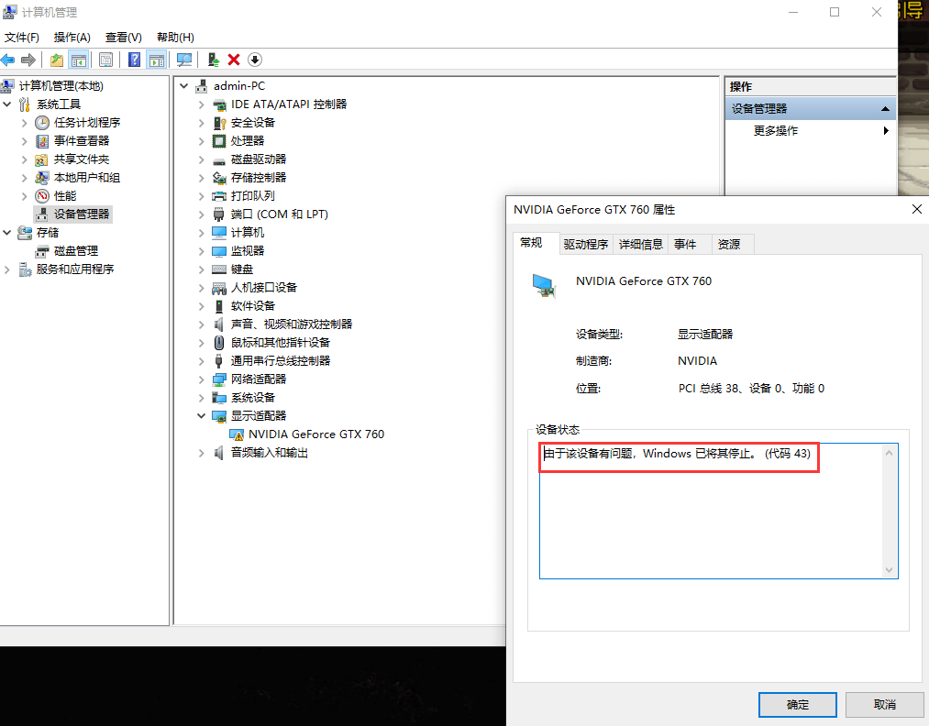929x726 pixels.
Task: Click the update driver toolbar icon
Action: pyautogui.click(x=214, y=60)
